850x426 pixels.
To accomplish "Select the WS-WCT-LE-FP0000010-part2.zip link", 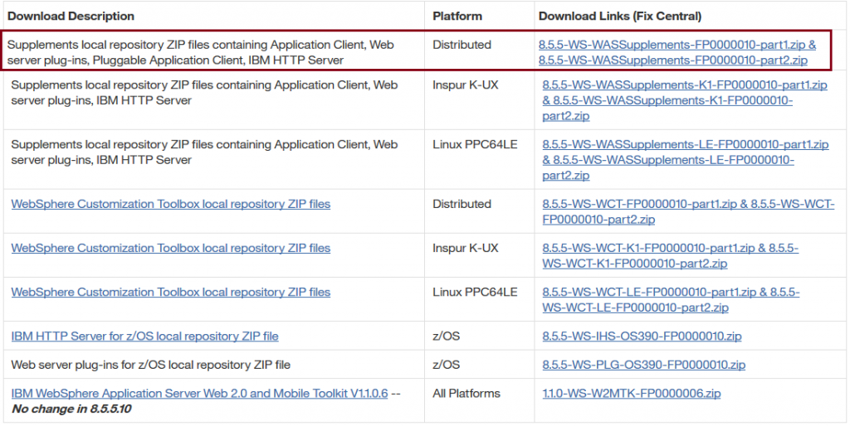I will click(x=635, y=307).
